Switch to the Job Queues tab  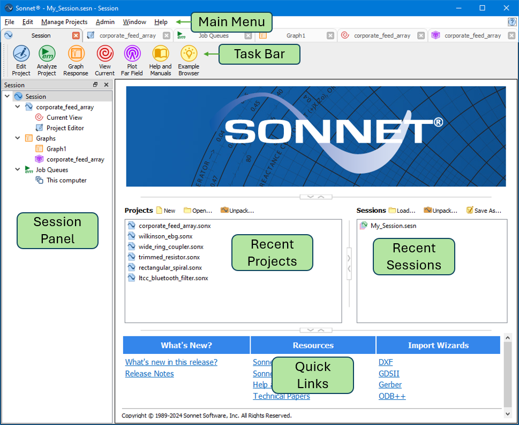(214, 35)
